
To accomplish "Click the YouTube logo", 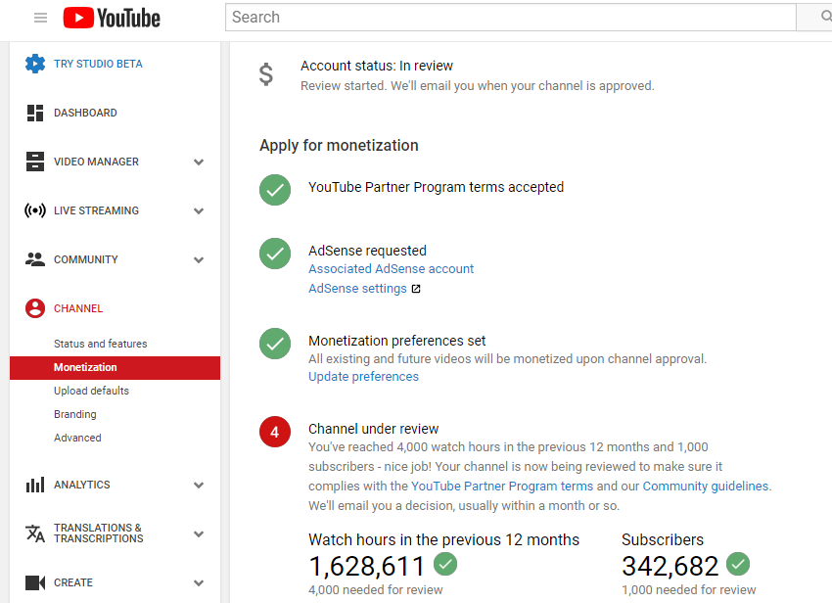I will pyautogui.click(x=112, y=18).
